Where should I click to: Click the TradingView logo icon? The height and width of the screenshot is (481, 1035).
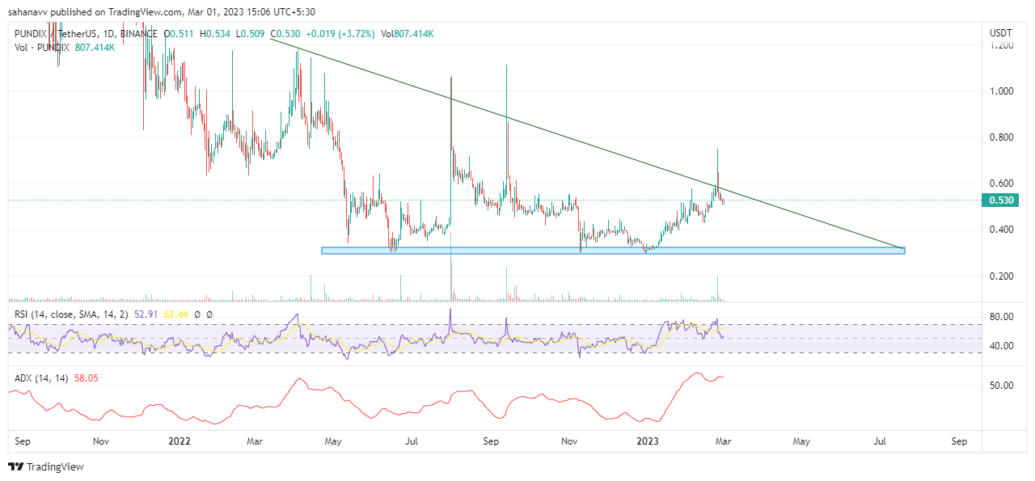(15, 466)
